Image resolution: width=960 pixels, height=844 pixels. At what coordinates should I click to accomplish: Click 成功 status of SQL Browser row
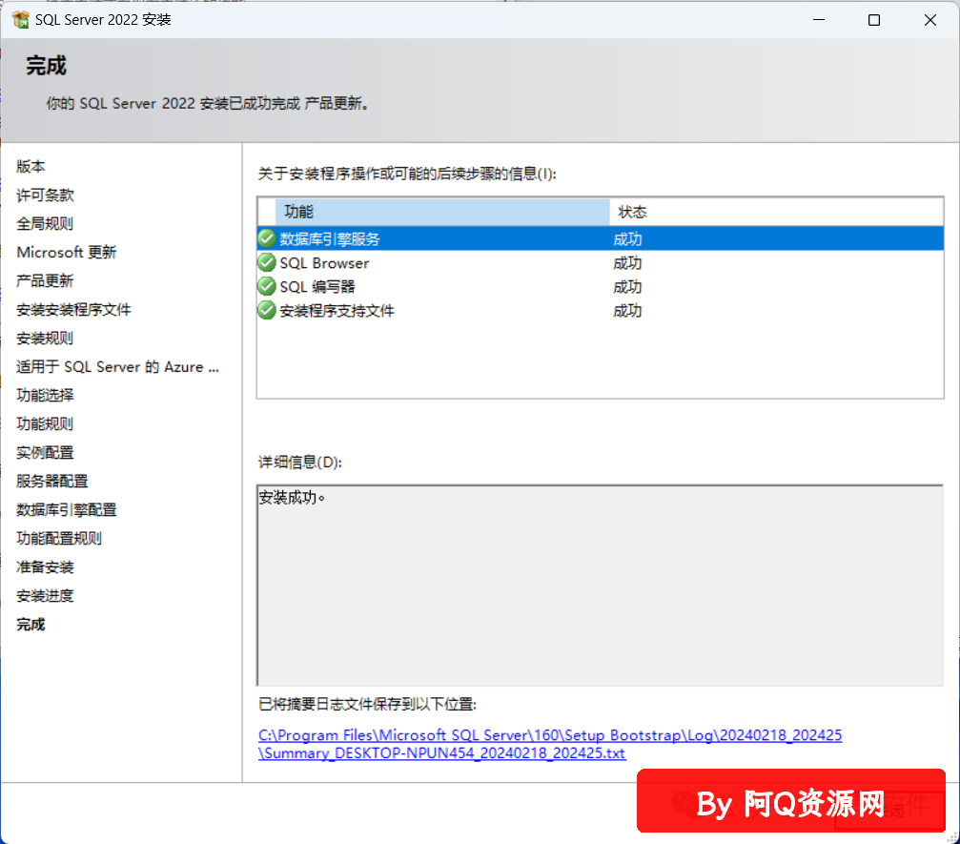[627, 263]
